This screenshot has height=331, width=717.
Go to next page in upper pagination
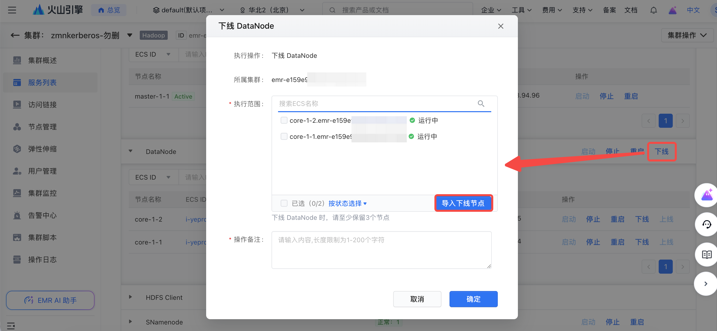(x=682, y=121)
